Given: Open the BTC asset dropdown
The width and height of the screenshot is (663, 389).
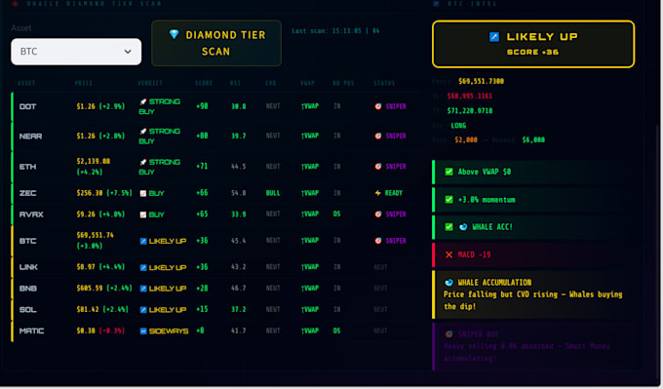Looking at the screenshot, I should 76,52.
